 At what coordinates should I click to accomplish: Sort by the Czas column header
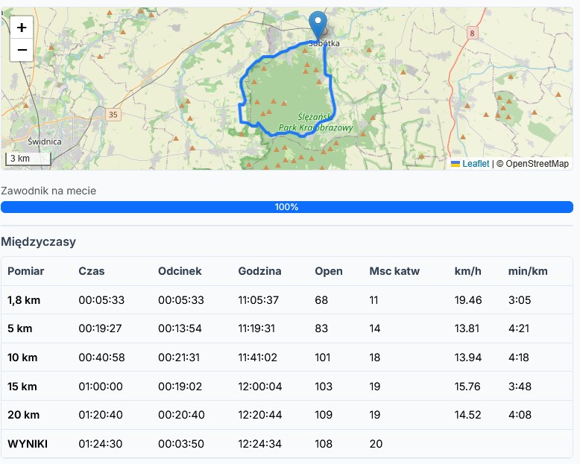[x=92, y=271]
